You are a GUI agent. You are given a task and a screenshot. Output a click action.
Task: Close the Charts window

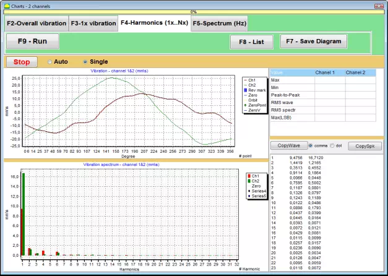pyautogui.click(x=379, y=6)
